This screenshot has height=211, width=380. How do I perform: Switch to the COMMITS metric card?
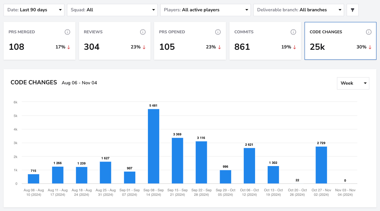pos(265,41)
